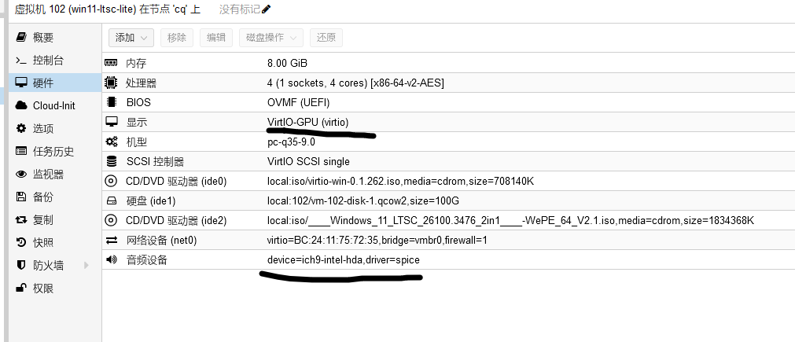Expand the 添加 dropdown button
This screenshot has width=795, height=342.
(131, 38)
